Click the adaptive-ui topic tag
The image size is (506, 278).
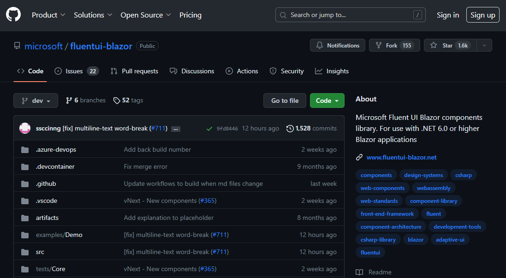pos(450,240)
